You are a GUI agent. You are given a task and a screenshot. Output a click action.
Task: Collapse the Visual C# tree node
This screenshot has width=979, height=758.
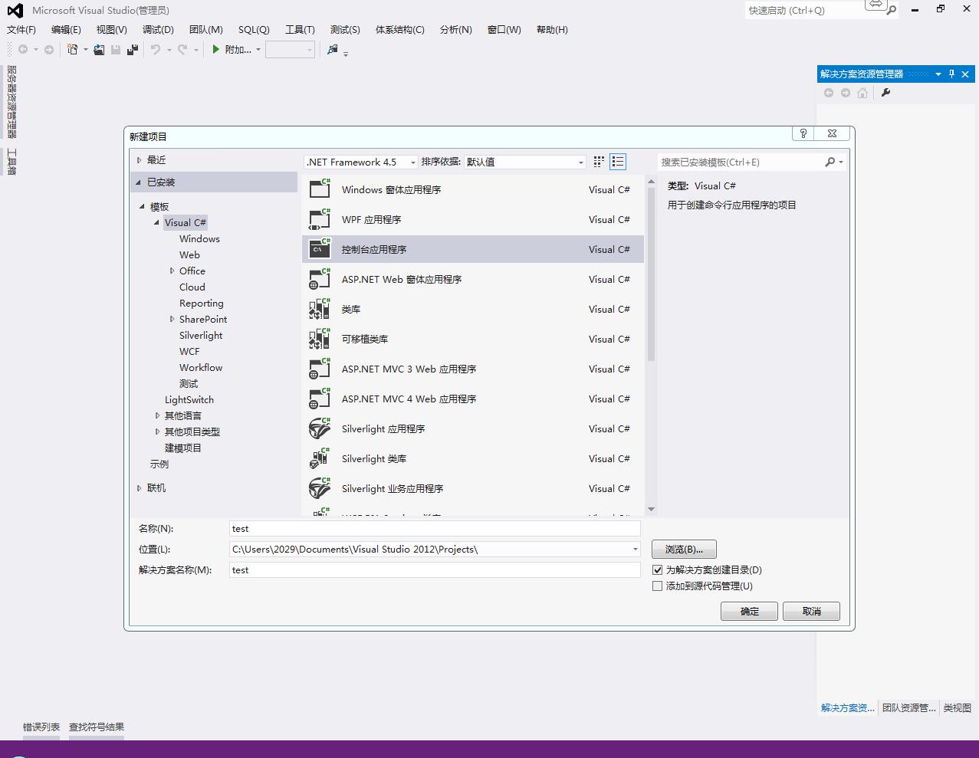(157, 222)
